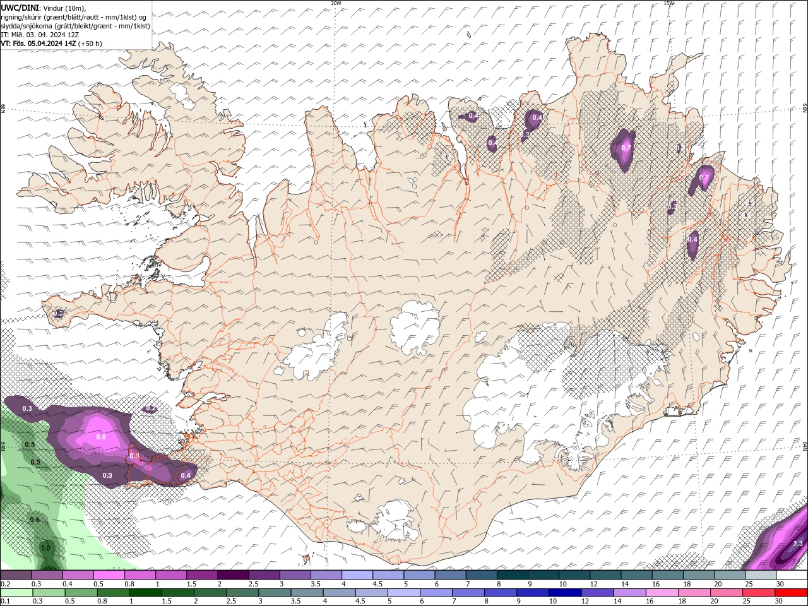Click the 0.6 rain value in green area
808x606 pixels.
point(35,520)
